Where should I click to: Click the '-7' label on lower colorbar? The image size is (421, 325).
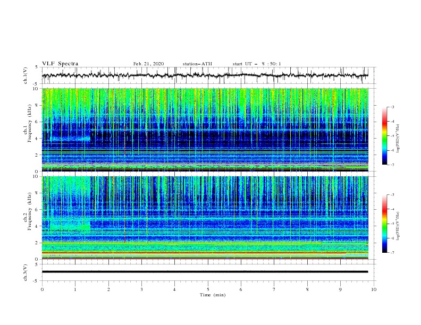pos(392,252)
